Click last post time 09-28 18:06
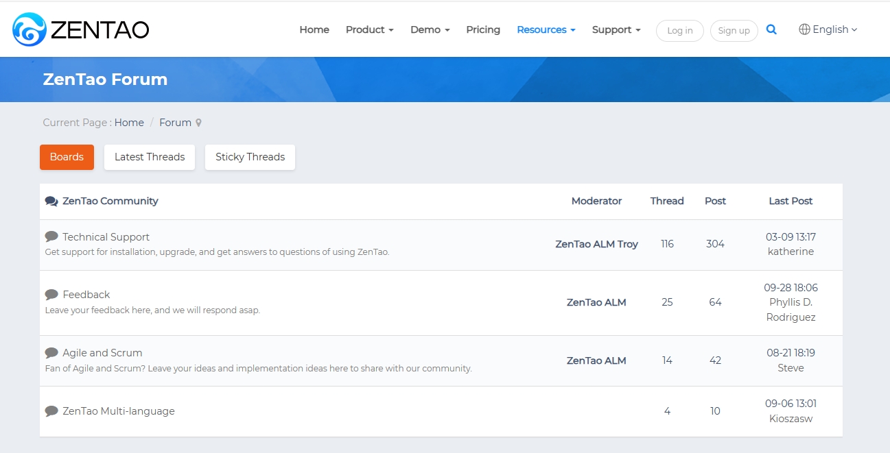 [x=791, y=288]
